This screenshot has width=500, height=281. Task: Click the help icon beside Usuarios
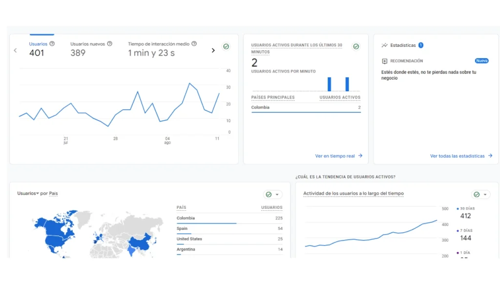click(x=52, y=43)
